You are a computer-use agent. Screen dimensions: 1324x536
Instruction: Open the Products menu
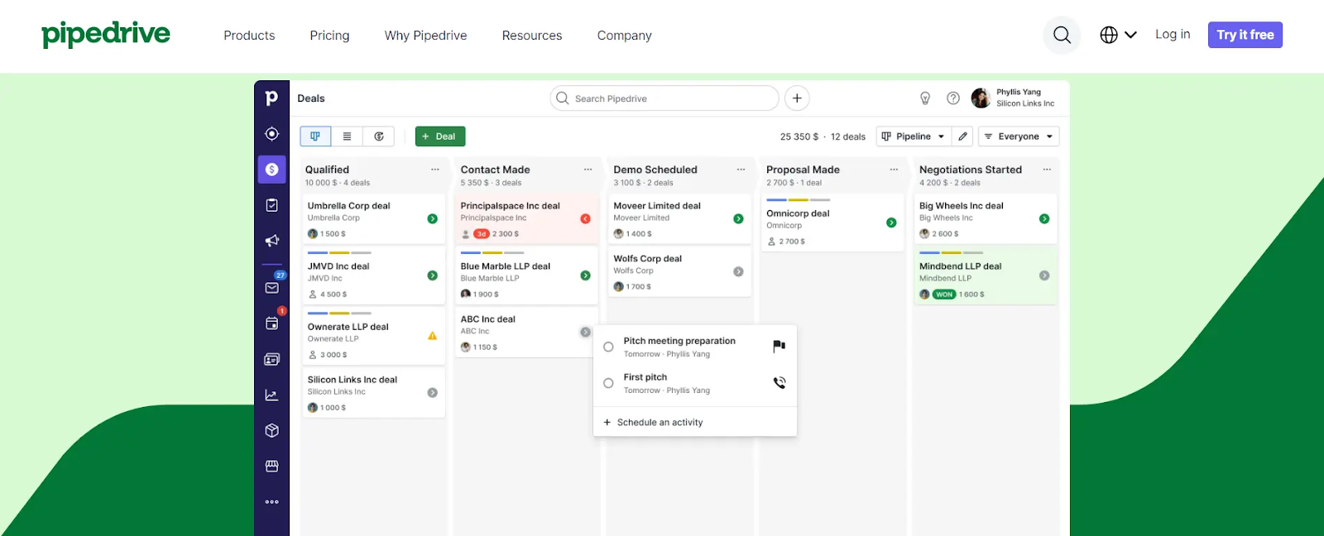(249, 36)
